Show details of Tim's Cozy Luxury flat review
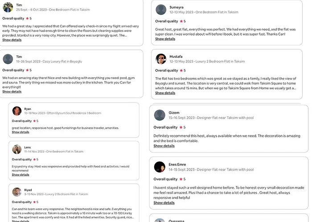 tap(12, 91)
